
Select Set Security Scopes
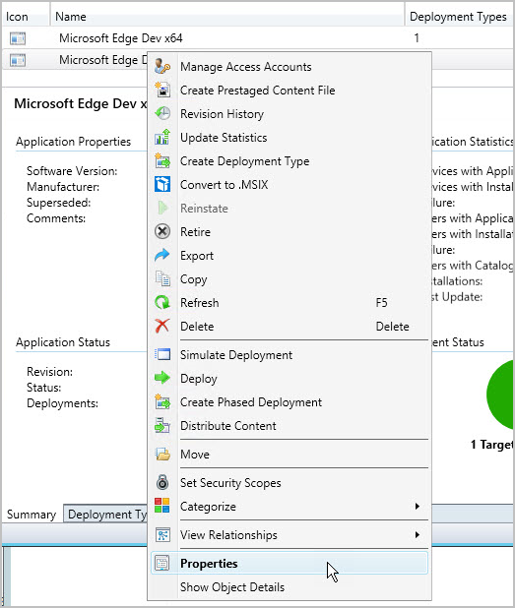click(290, 483)
